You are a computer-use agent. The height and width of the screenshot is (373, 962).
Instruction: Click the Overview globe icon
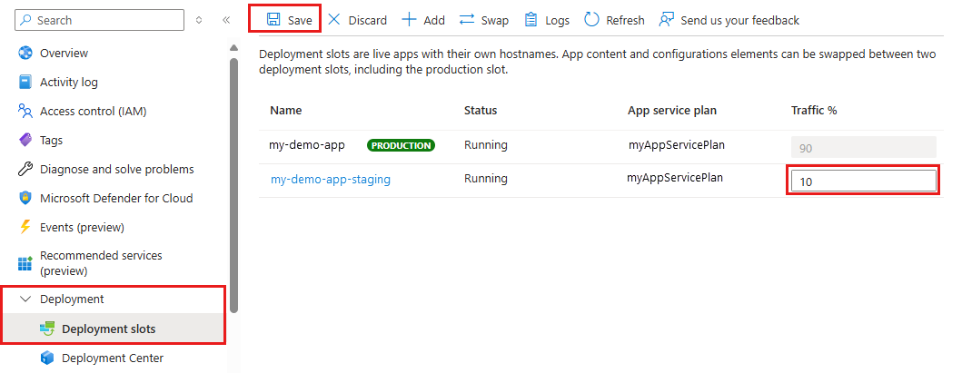click(25, 53)
